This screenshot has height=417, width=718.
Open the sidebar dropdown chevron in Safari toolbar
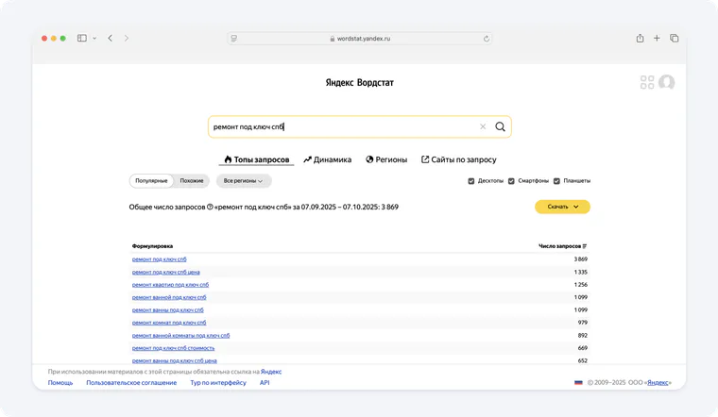[x=94, y=39]
